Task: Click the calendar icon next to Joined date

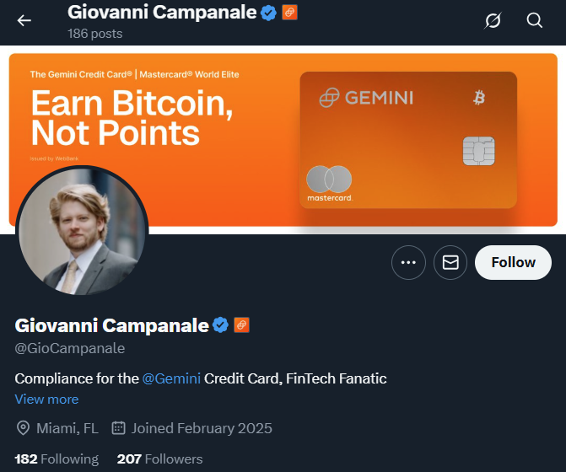Action: coord(119,428)
